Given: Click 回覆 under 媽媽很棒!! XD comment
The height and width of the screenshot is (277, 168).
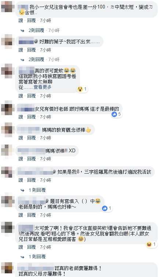Looking at the screenshot, I should click(x=31, y=159).
